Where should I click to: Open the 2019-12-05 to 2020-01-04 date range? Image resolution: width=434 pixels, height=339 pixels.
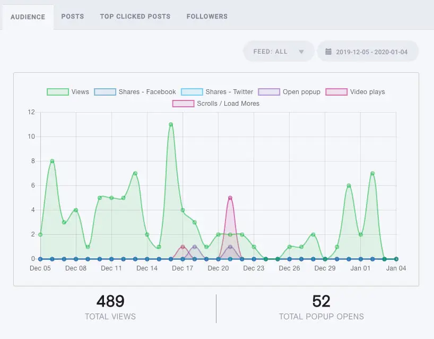(x=371, y=52)
